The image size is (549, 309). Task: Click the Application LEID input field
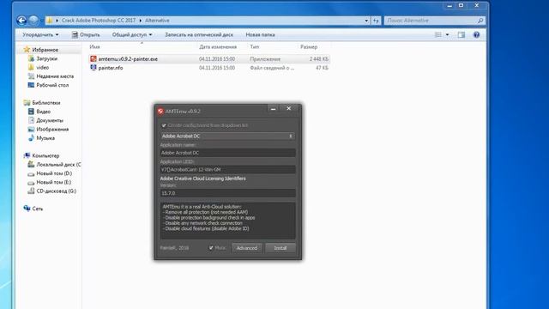(x=227, y=170)
